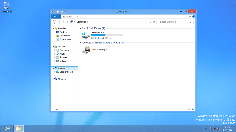Click the Forward navigation arrow
Viewport: 236px width, 132px height.
point(59,22)
